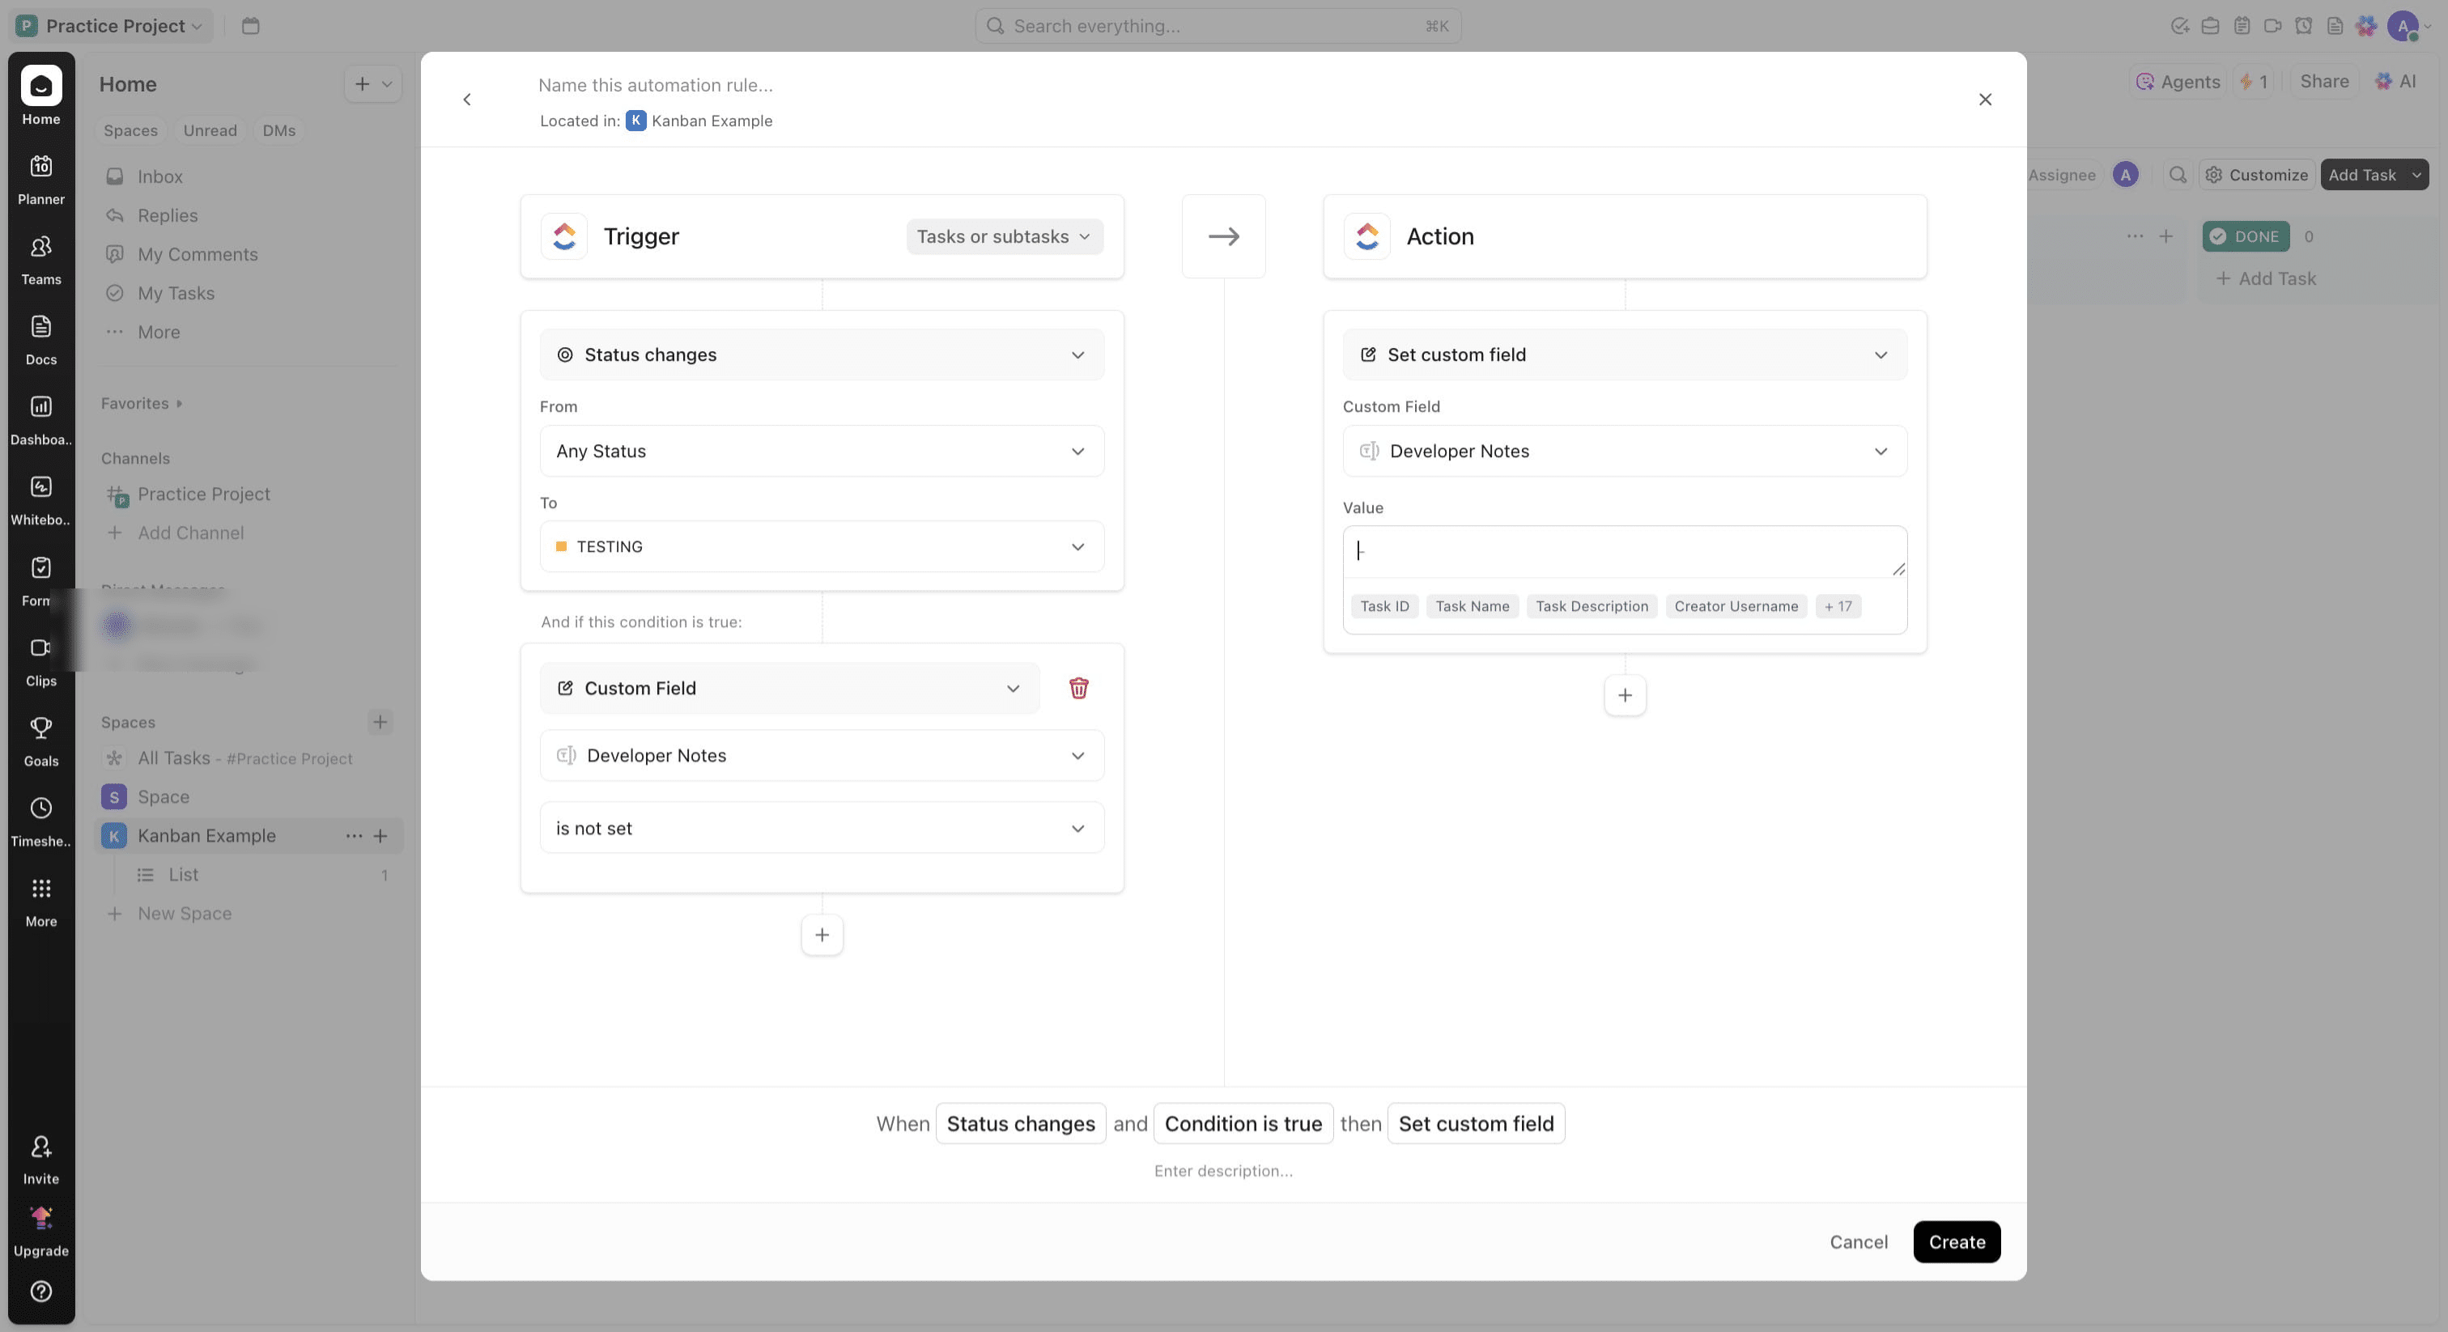Screen dimensions: 2448x1332
Task: Open the Docs sidebar icon
Action: (40, 327)
